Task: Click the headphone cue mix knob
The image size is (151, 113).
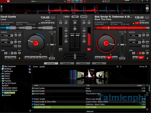Action: click(75, 29)
